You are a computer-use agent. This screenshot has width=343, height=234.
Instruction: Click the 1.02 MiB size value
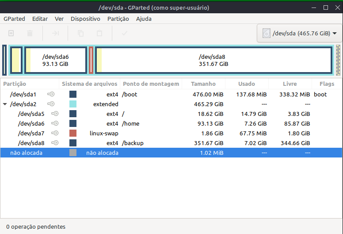[212, 153]
